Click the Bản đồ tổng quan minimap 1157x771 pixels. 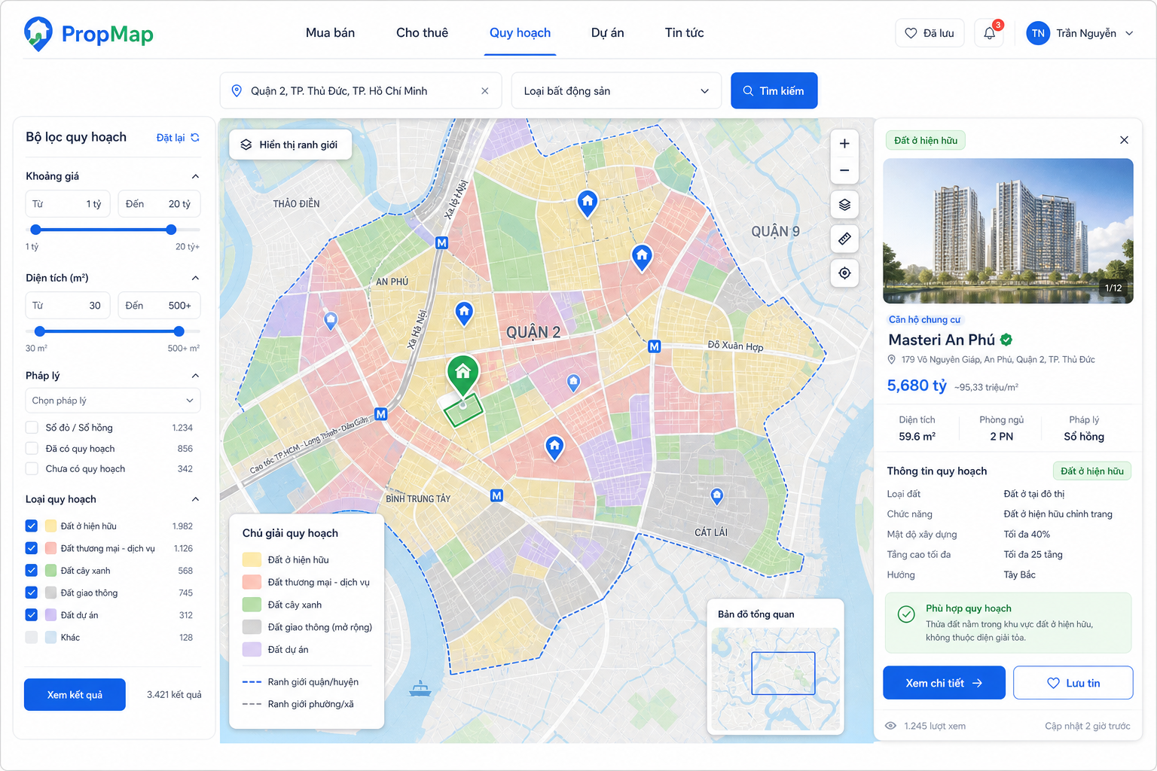776,678
